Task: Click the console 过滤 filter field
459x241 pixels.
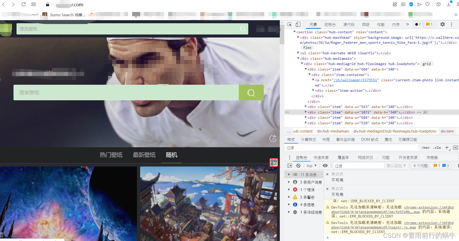Action: pyautogui.click(x=359, y=166)
